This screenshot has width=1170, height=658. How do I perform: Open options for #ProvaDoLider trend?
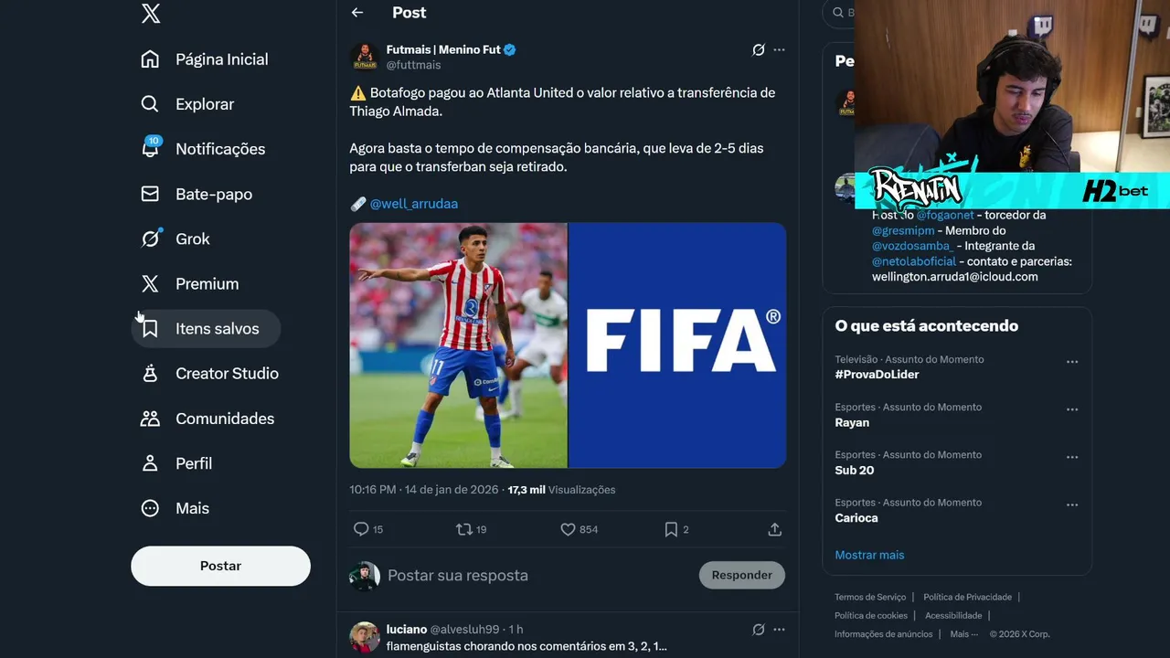point(1072,362)
